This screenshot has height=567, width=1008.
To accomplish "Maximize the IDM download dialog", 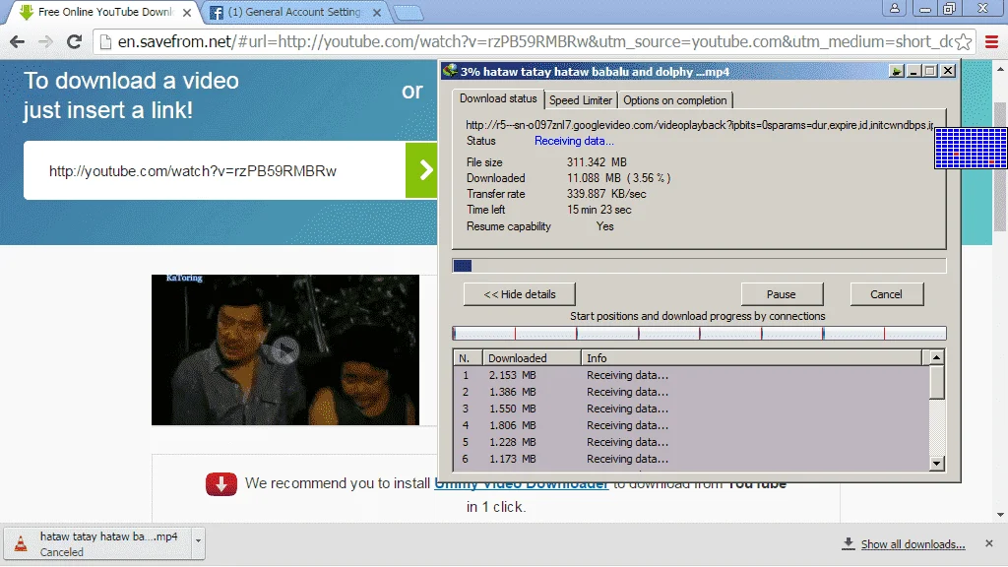I will (x=930, y=71).
